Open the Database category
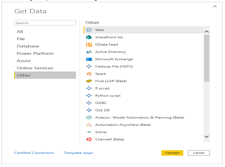The image size is (225, 167). (28, 46)
